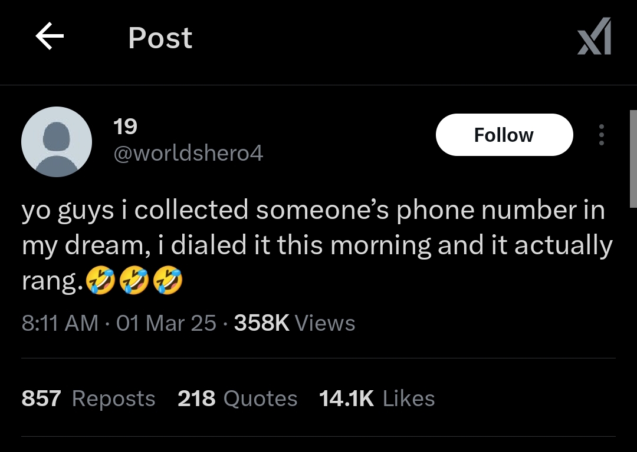637x452 pixels.
Task: View the default profile avatar
Action: [57, 142]
